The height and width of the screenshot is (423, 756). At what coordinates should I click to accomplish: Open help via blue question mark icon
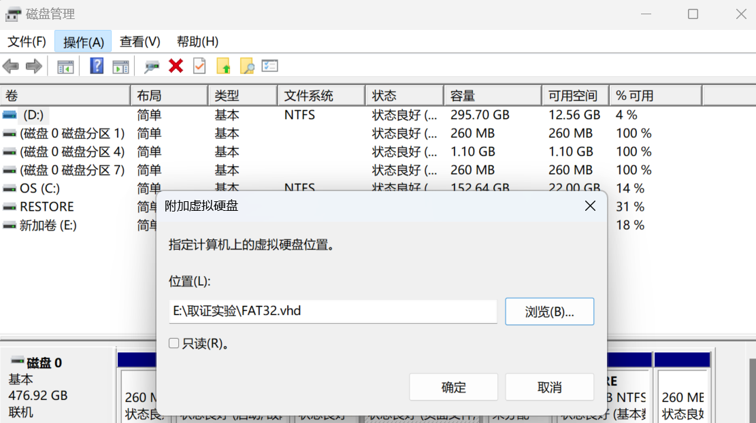[x=97, y=66]
